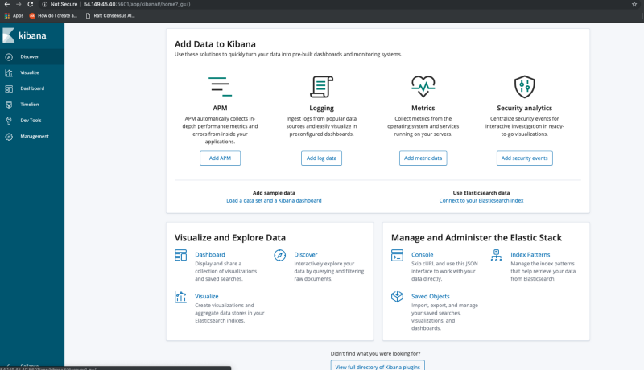Click the Console terminal icon
The image size is (644, 370).
397,255
